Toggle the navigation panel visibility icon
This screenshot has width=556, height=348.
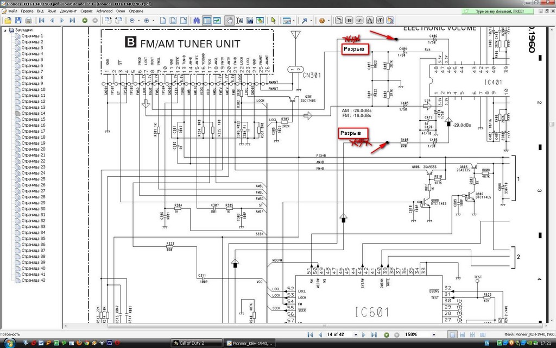(x=207, y=21)
